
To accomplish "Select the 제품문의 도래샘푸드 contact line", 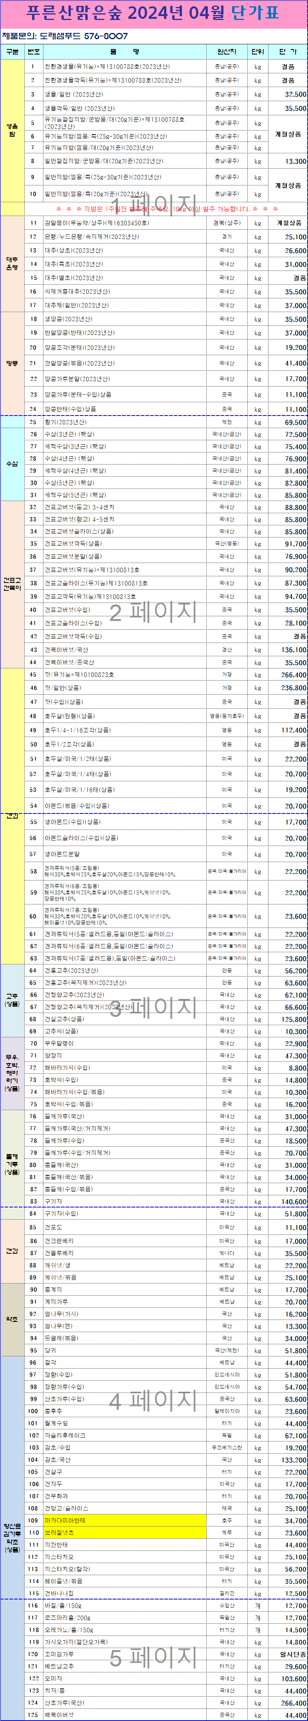I will [x=65, y=36].
